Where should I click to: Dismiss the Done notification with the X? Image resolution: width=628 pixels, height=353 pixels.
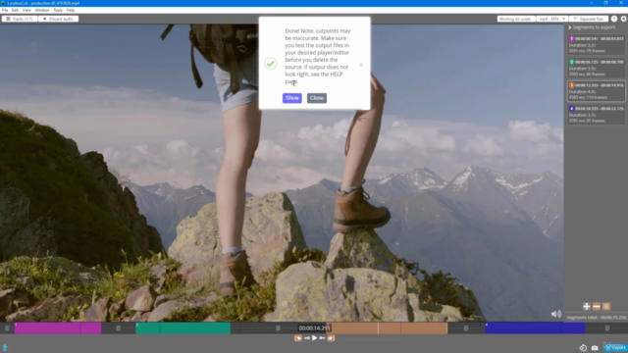[361, 65]
